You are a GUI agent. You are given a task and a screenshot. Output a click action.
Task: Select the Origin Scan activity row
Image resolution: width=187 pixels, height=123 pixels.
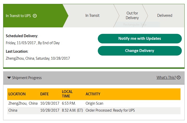94,103
